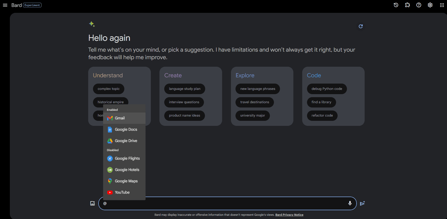Choose Google Flights extension label
The height and width of the screenshot is (219, 447).
(x=127, y=158)
